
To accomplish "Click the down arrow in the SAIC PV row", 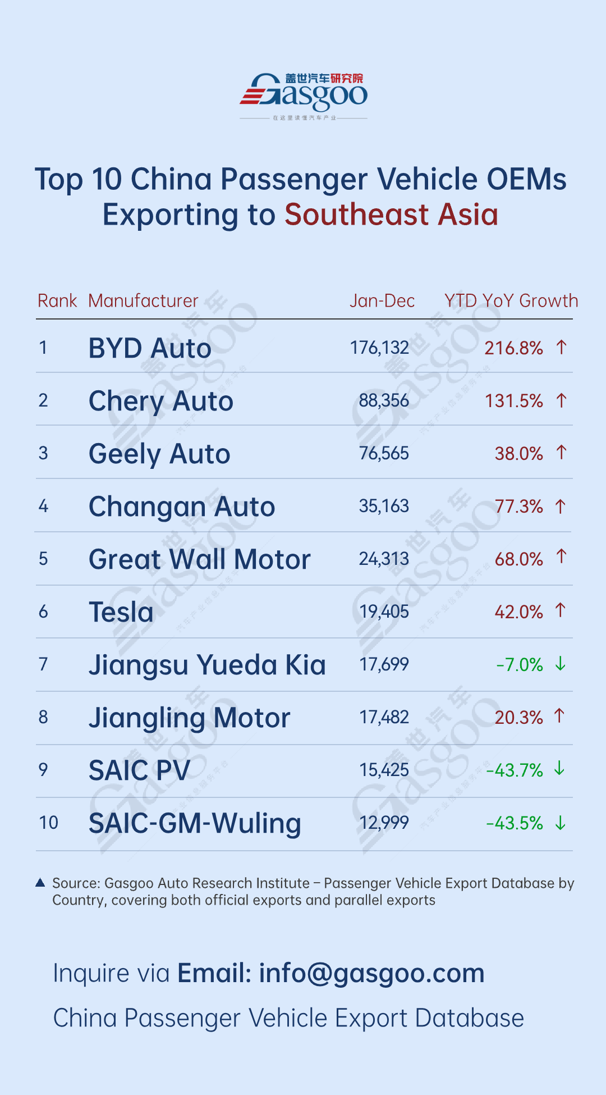I will pyautogui.click(x=559, y=768).
